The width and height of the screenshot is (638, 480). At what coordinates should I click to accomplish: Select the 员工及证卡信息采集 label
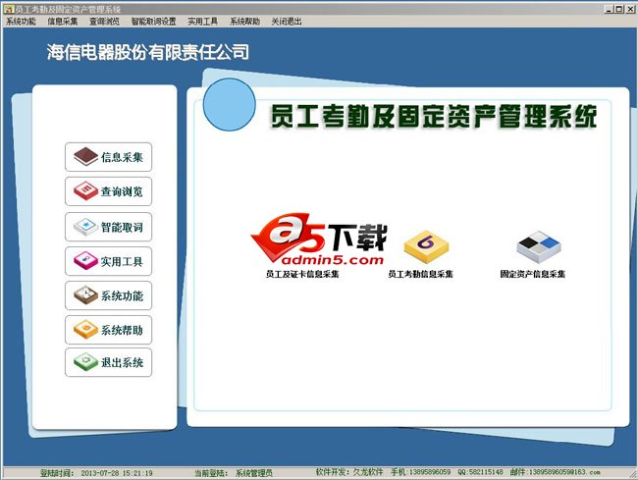[x=302, y=274]
